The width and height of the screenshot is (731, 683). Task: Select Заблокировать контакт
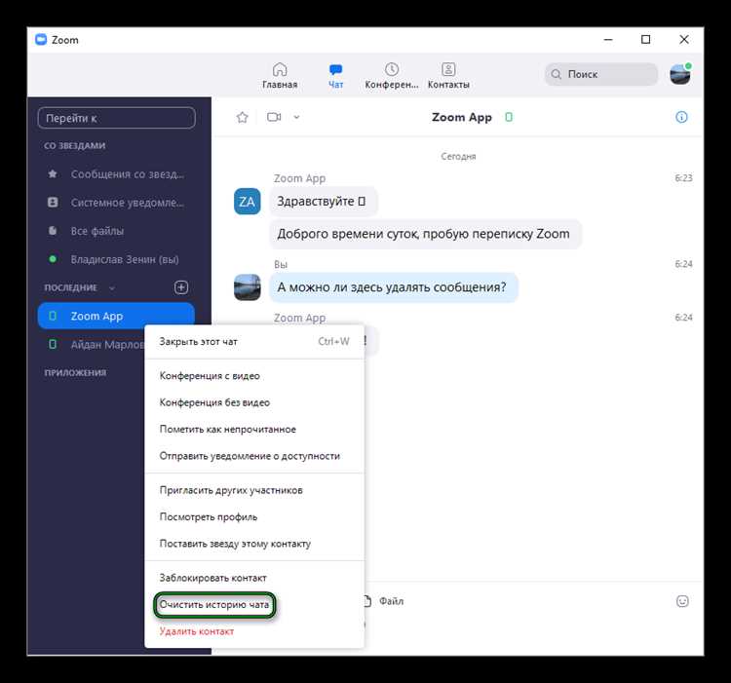click(254, 578)
